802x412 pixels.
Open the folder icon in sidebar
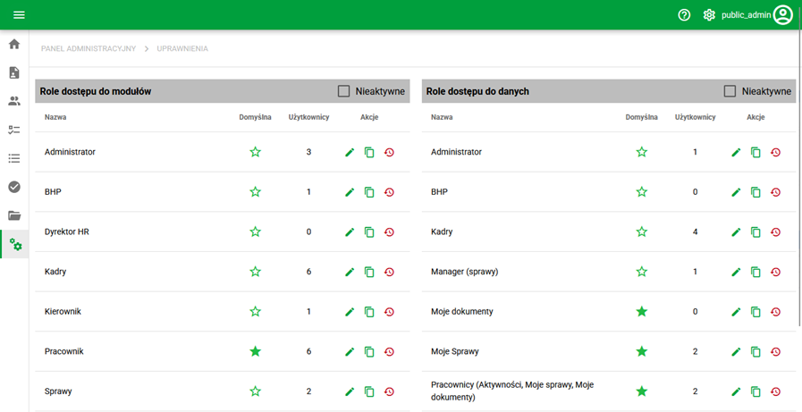coord(14,215)
